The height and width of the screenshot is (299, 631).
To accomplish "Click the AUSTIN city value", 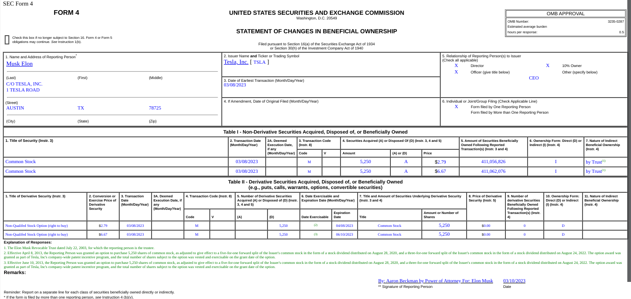I will point(15,108).
